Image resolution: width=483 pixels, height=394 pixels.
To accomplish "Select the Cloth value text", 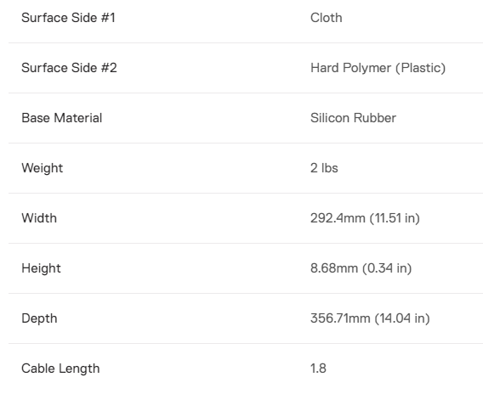I will pos(327,18).
